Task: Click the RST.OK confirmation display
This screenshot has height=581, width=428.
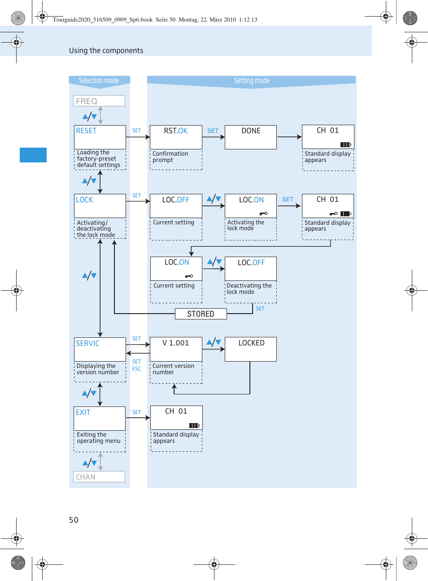Action: click(x=176, y=137)
